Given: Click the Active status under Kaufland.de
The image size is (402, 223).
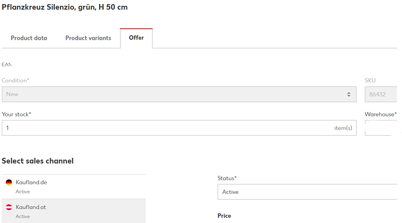Looking at the screenshot, I should tap(23, 192).
